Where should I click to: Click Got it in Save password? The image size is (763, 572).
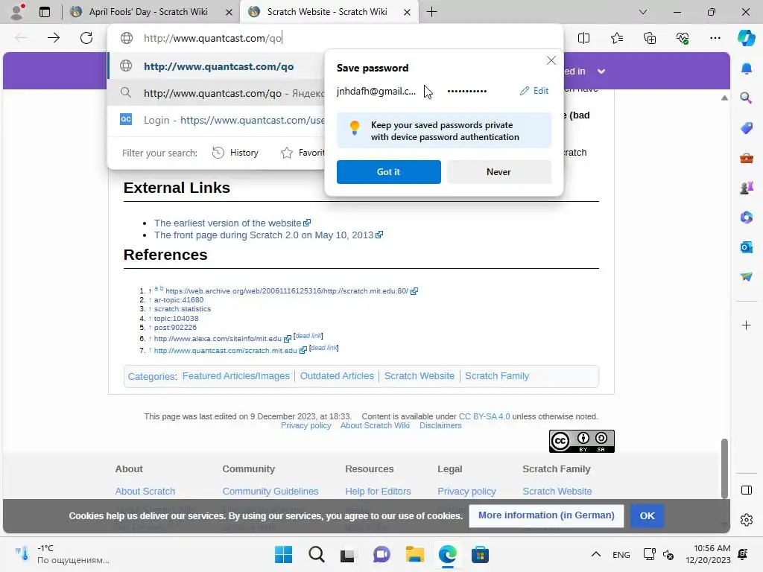click(388, 172)
